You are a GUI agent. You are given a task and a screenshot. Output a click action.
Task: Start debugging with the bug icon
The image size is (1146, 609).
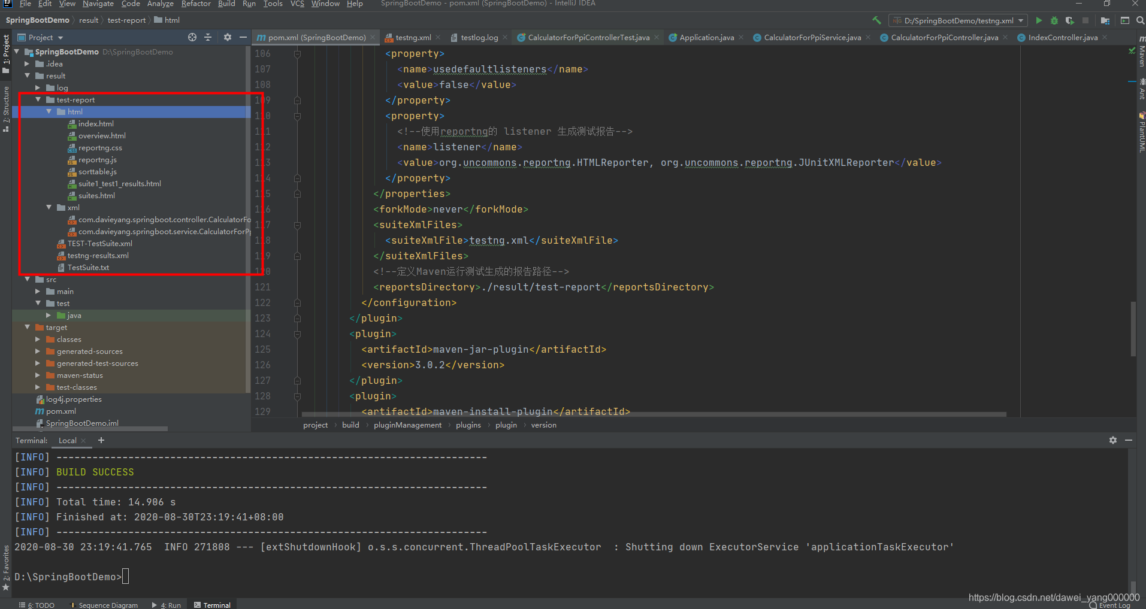click(x=1054, y=20)
